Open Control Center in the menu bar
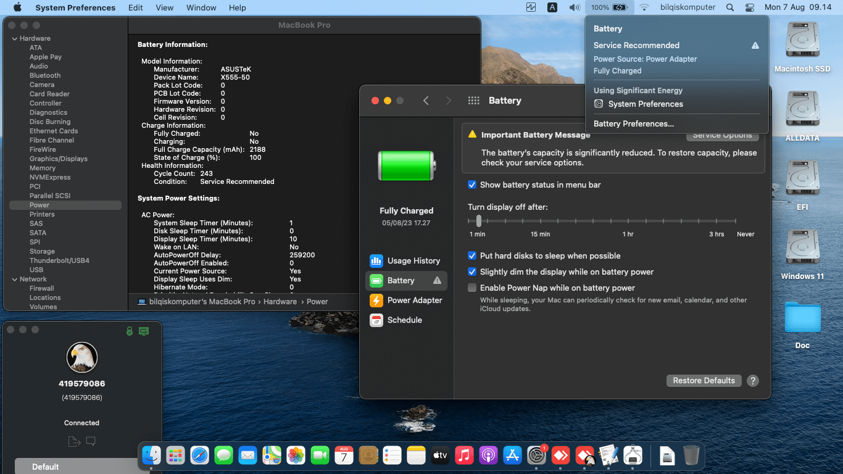Image resolution: width=843 pixels, height=474 pixels. (750, 7)
